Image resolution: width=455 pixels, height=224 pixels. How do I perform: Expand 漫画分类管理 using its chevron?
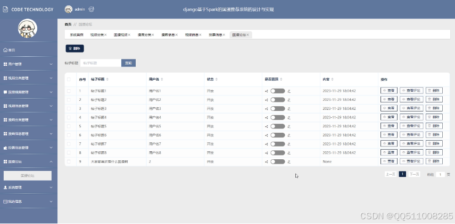51,120
